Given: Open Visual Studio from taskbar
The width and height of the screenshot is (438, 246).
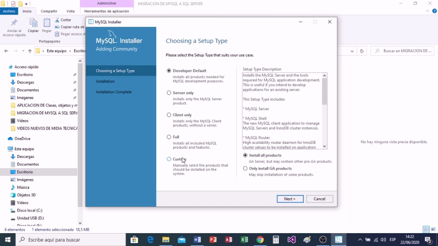Looking at the screenshot, I should [x=291, y=240].
